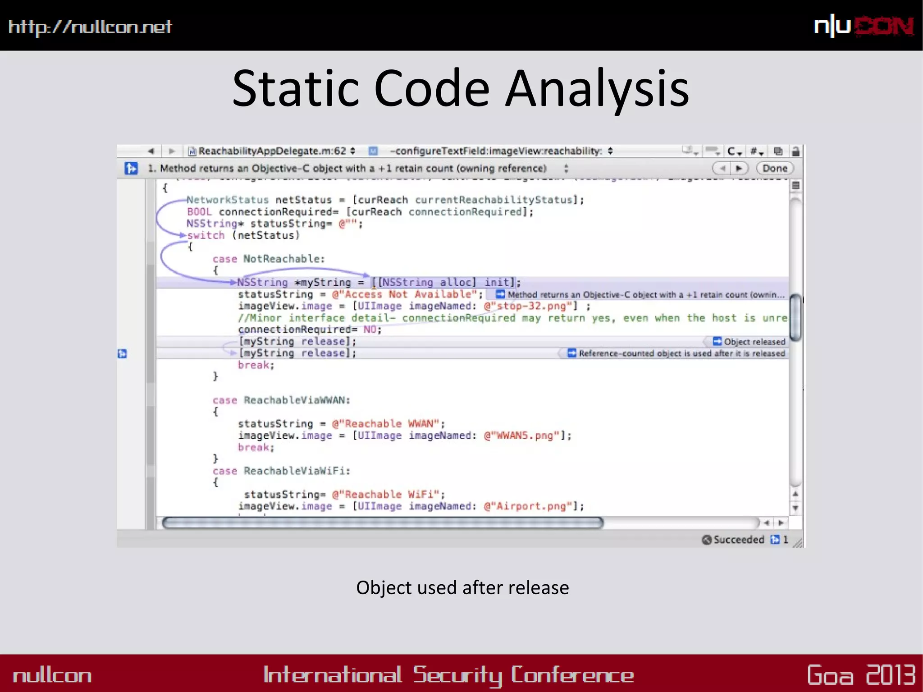Screen dimensions: 923x692
Task: Click the 'case ReachableViaWiFi:' line
Action: point(281,471)
